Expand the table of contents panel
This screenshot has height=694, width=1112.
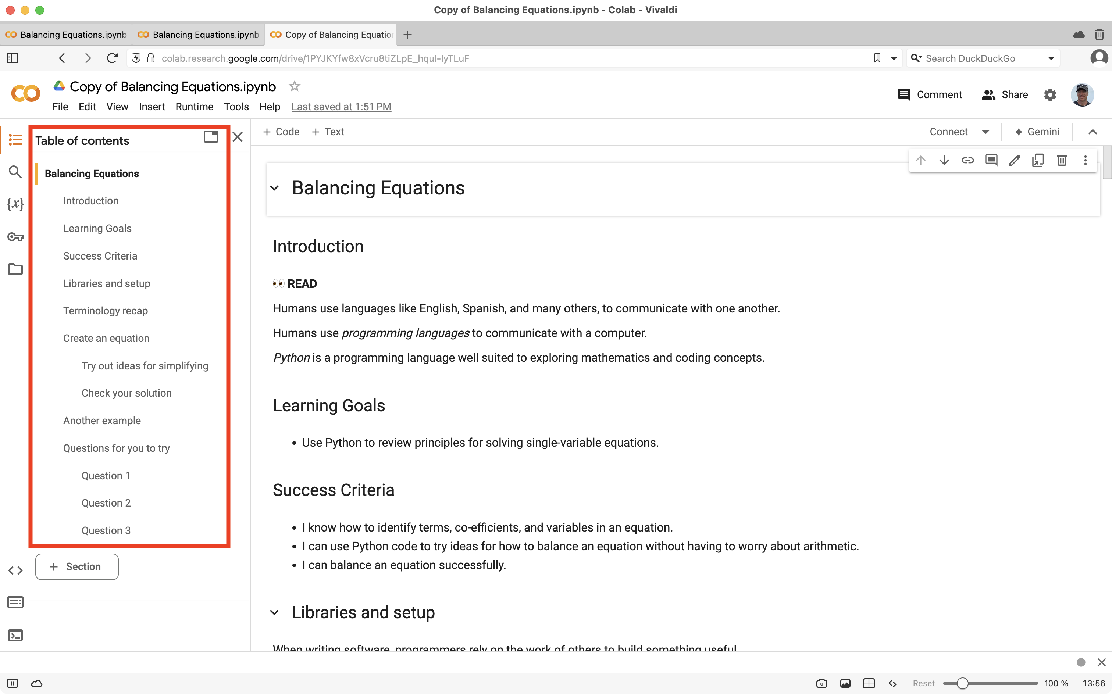click(x=211, y=137)
